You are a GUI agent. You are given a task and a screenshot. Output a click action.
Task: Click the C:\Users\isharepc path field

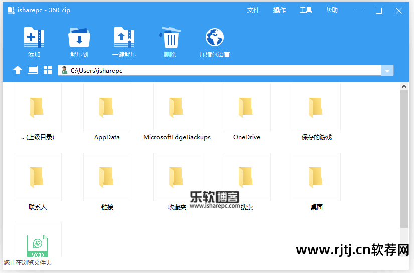tap(220, 70)
